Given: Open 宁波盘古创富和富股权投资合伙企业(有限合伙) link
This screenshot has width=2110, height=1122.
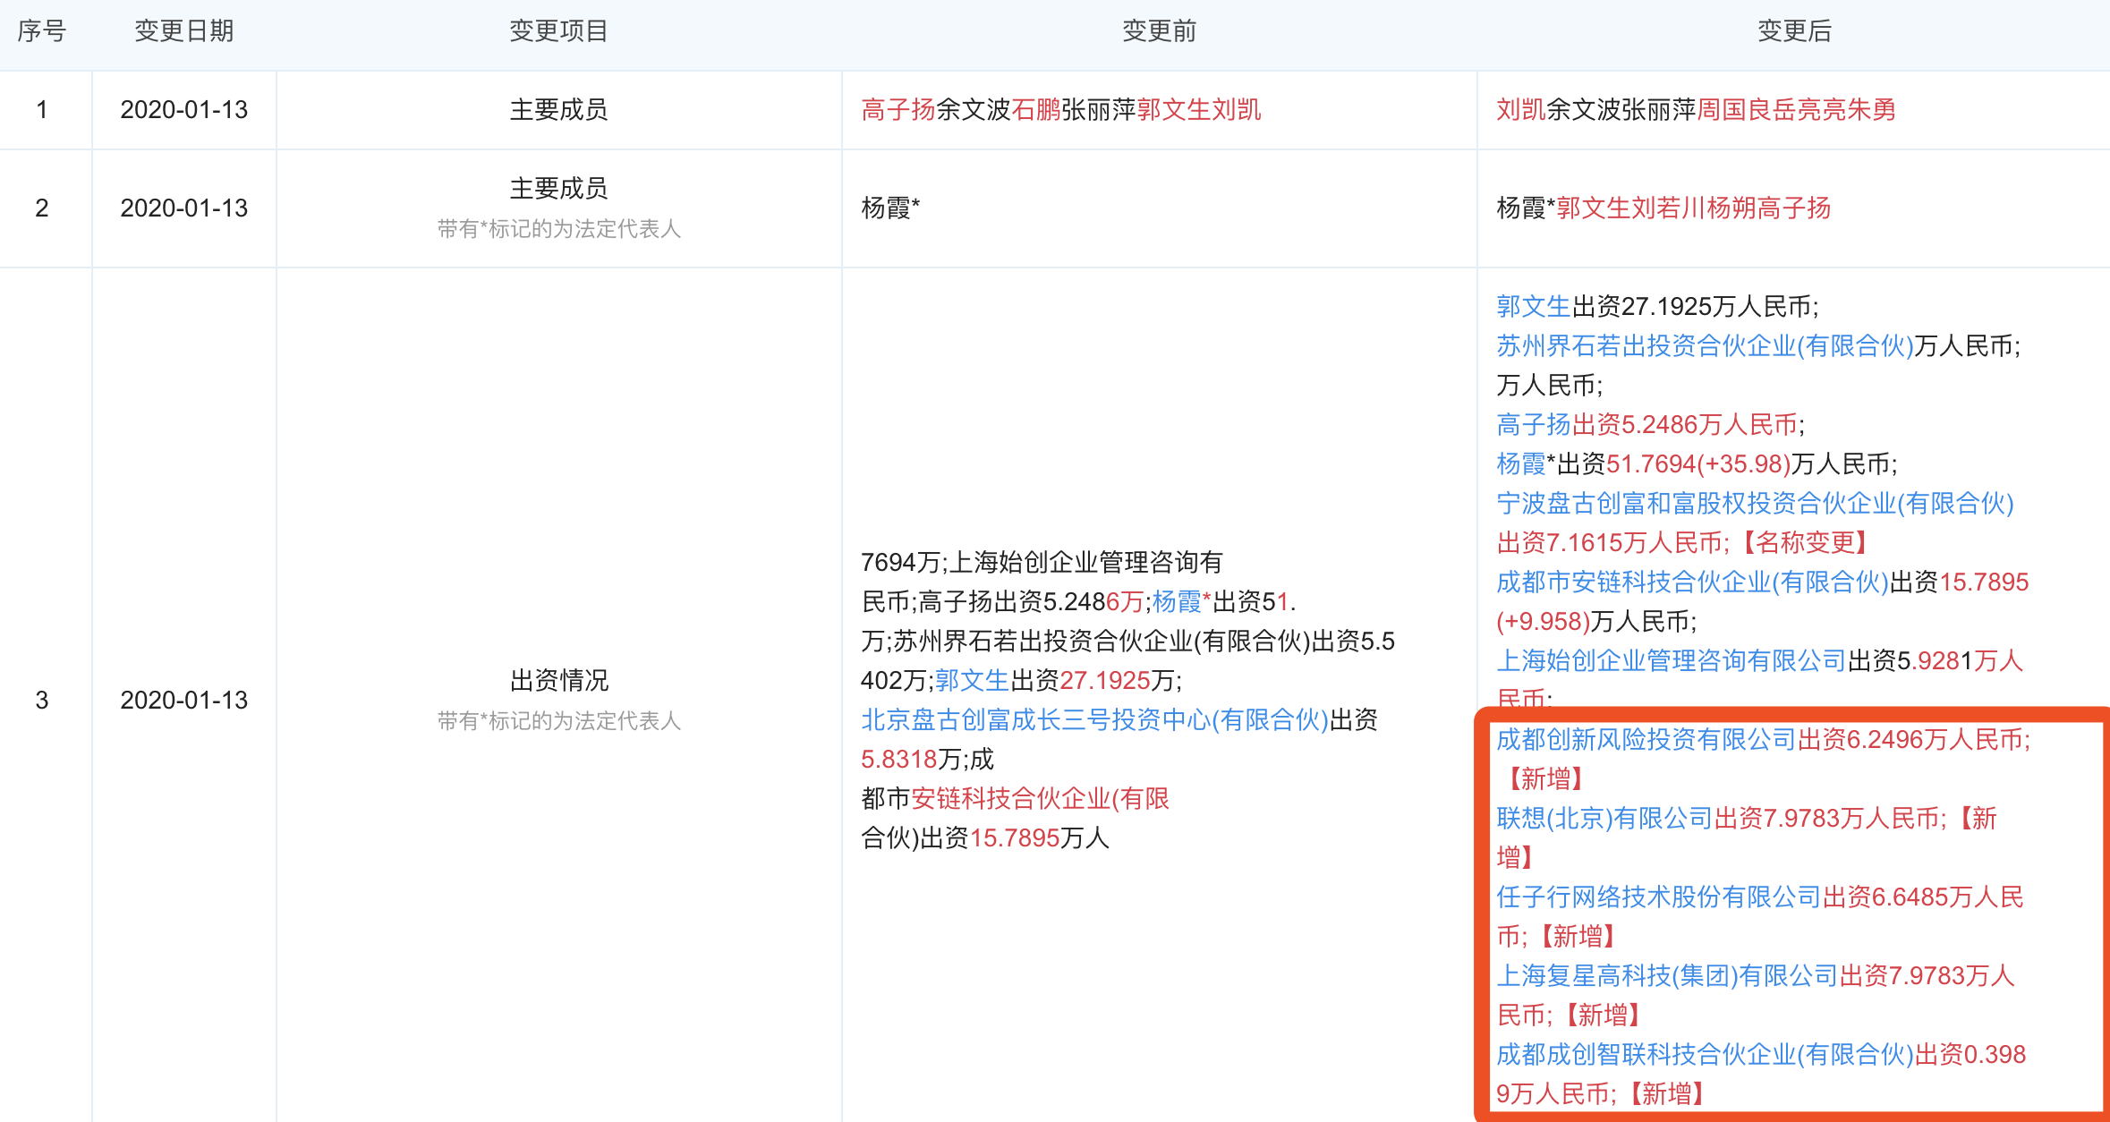Looking at the screenshot, I should [x=1755, y=504].
